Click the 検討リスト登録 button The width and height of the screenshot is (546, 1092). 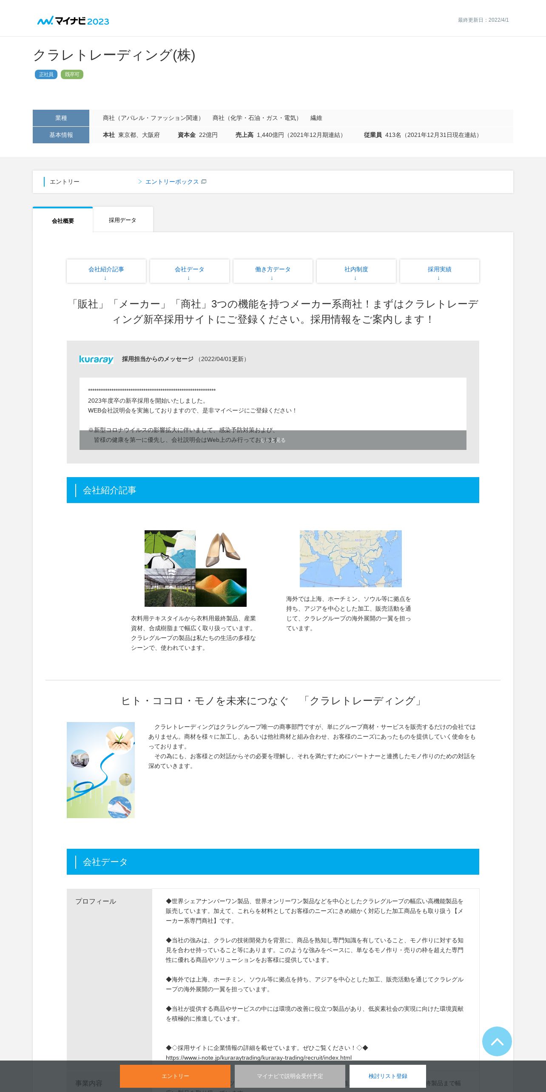388,1076
